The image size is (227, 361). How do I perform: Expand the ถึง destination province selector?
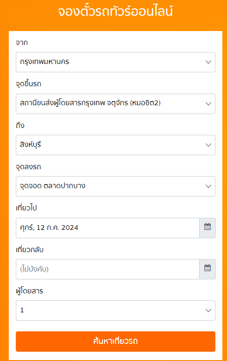115,145
